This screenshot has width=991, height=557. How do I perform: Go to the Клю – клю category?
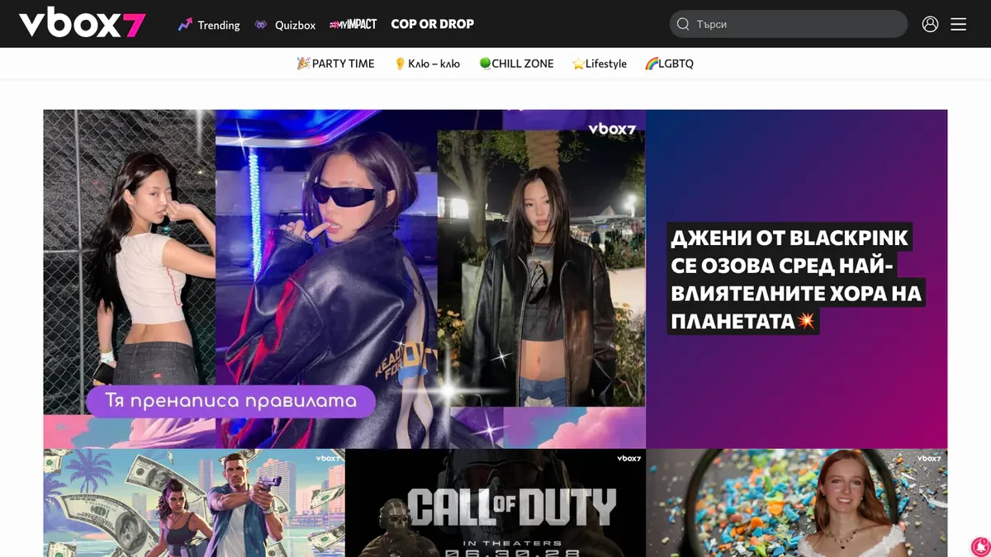(427, 64)
